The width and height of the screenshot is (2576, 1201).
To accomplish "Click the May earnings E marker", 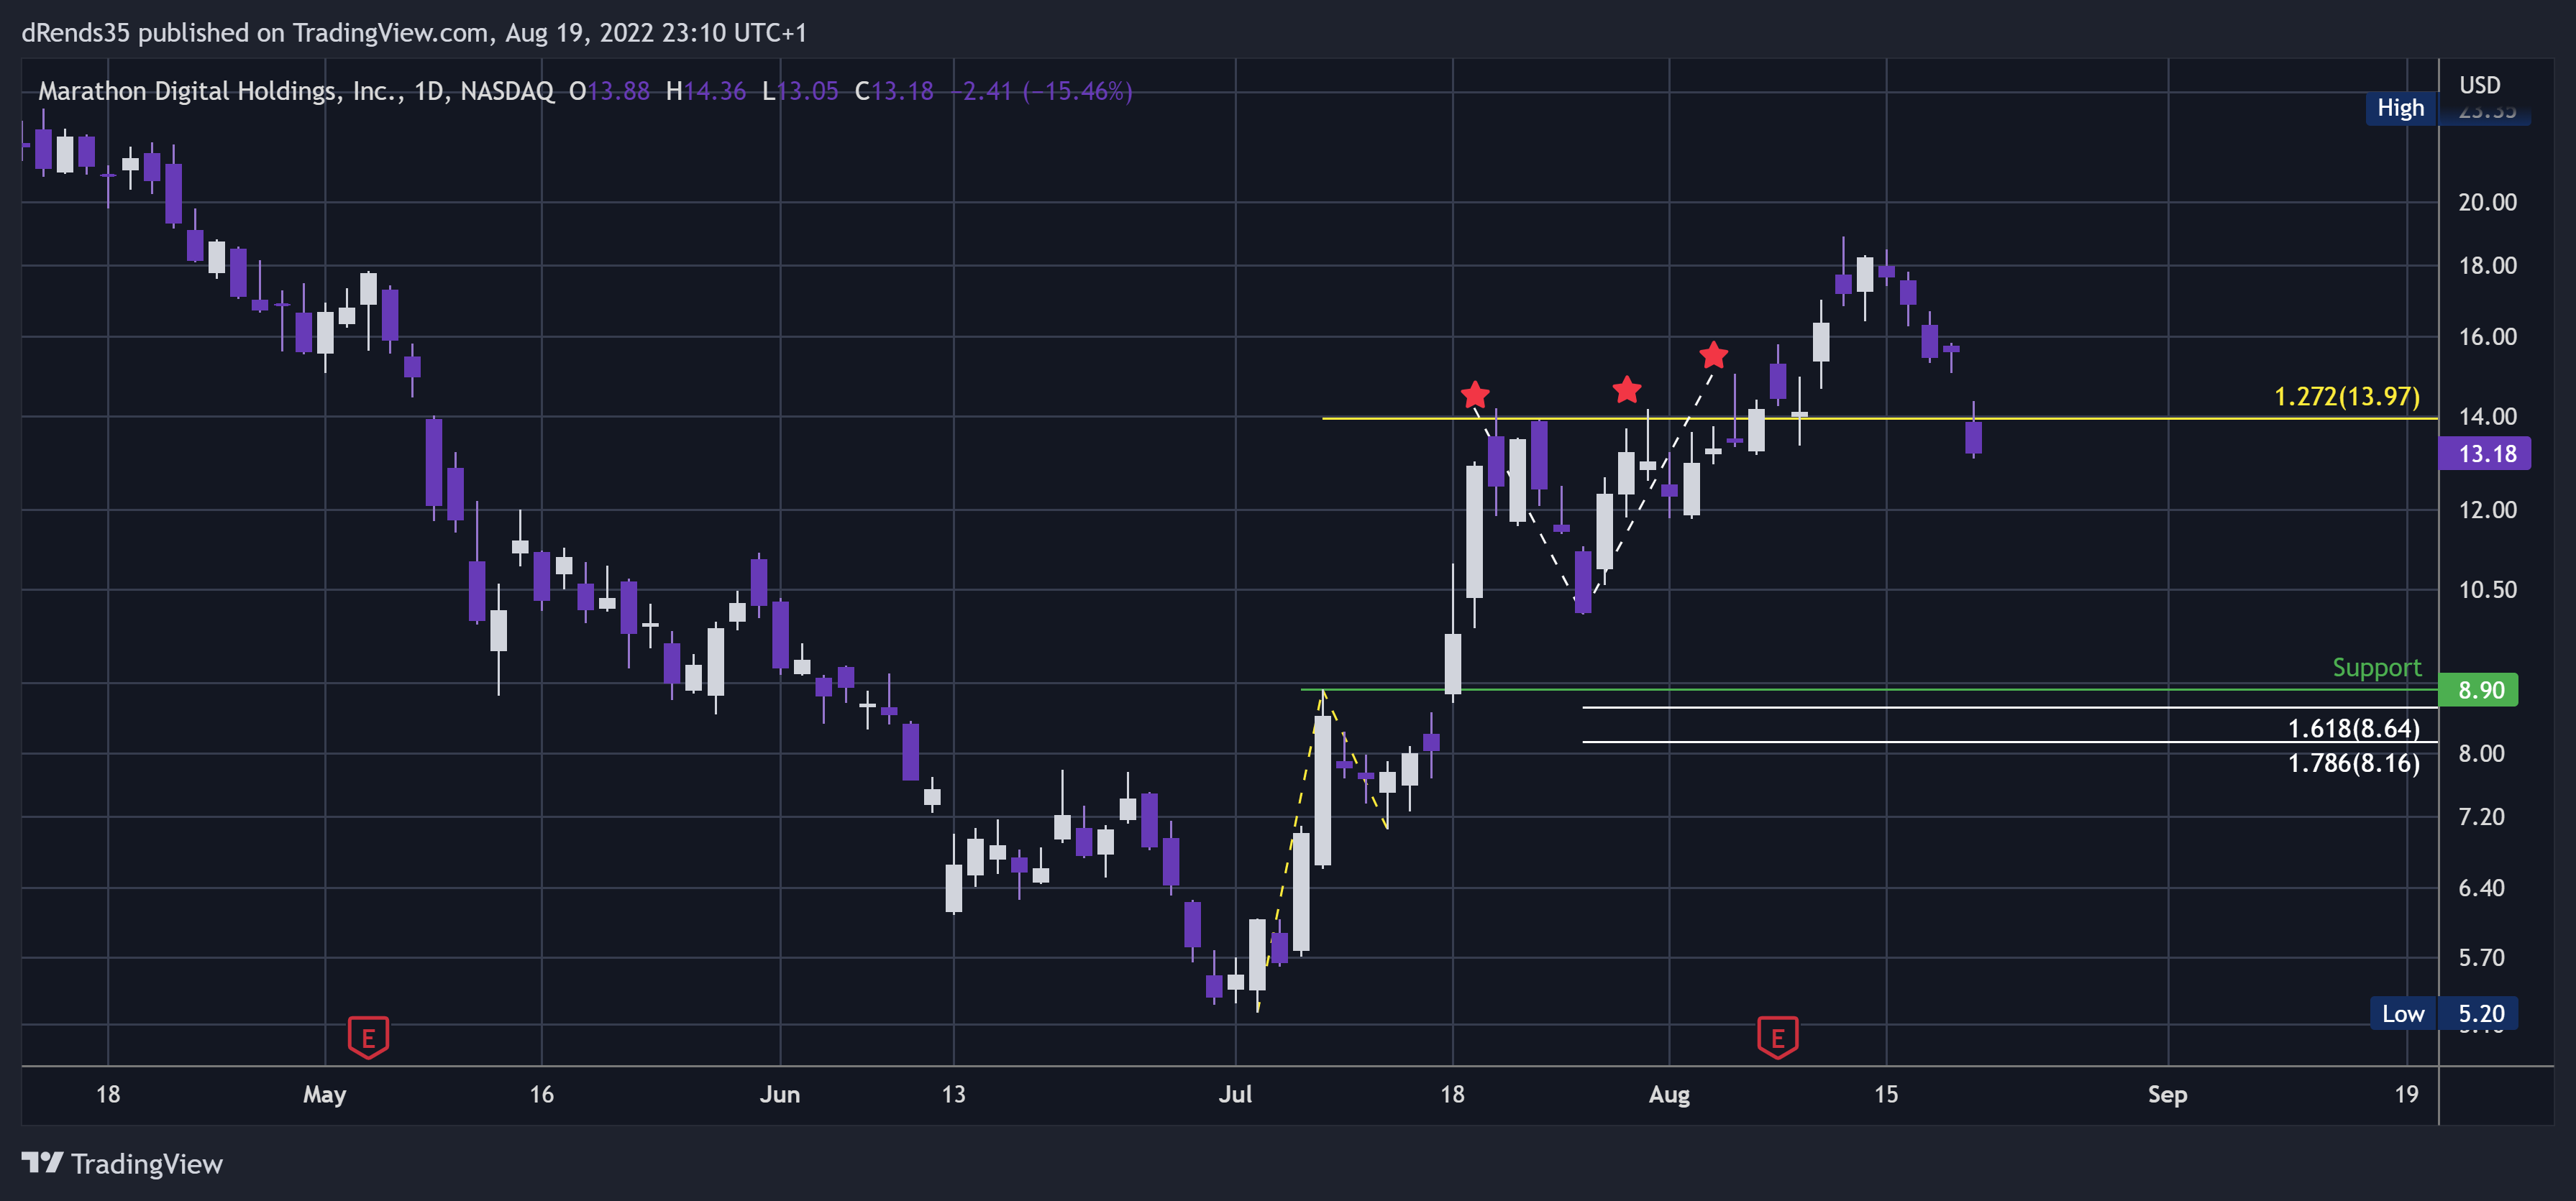I will 368,1036.
